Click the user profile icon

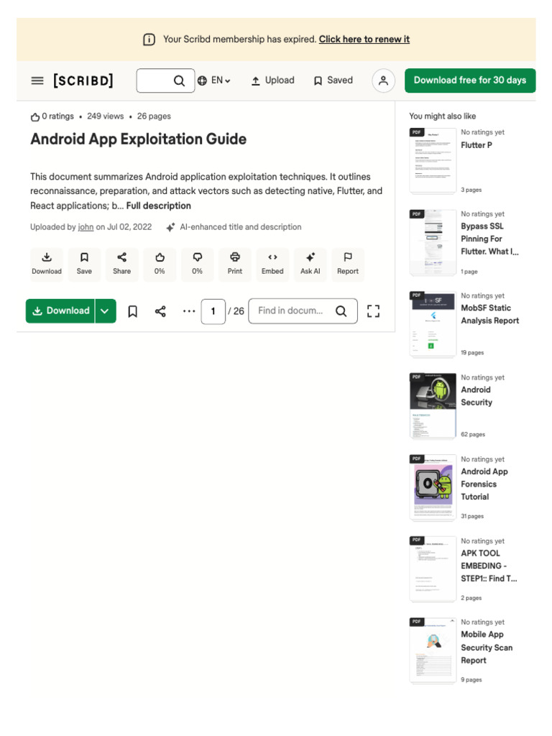[x=383, y=80]
